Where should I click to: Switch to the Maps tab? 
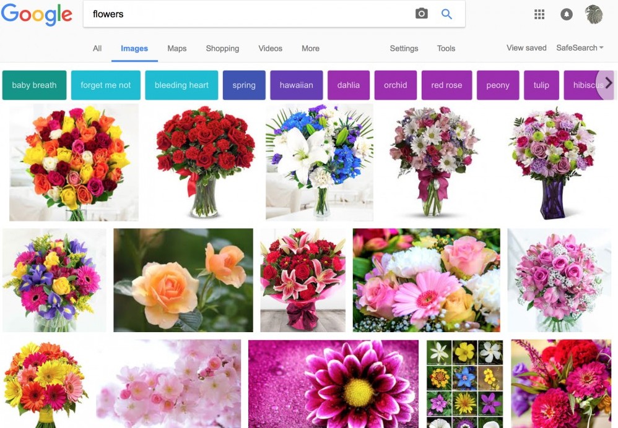(176, 48)
